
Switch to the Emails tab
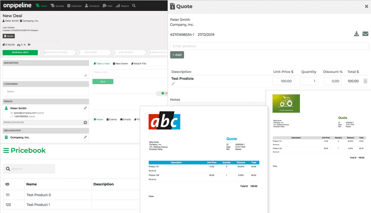pyautogui.click(x=125, y=120)
